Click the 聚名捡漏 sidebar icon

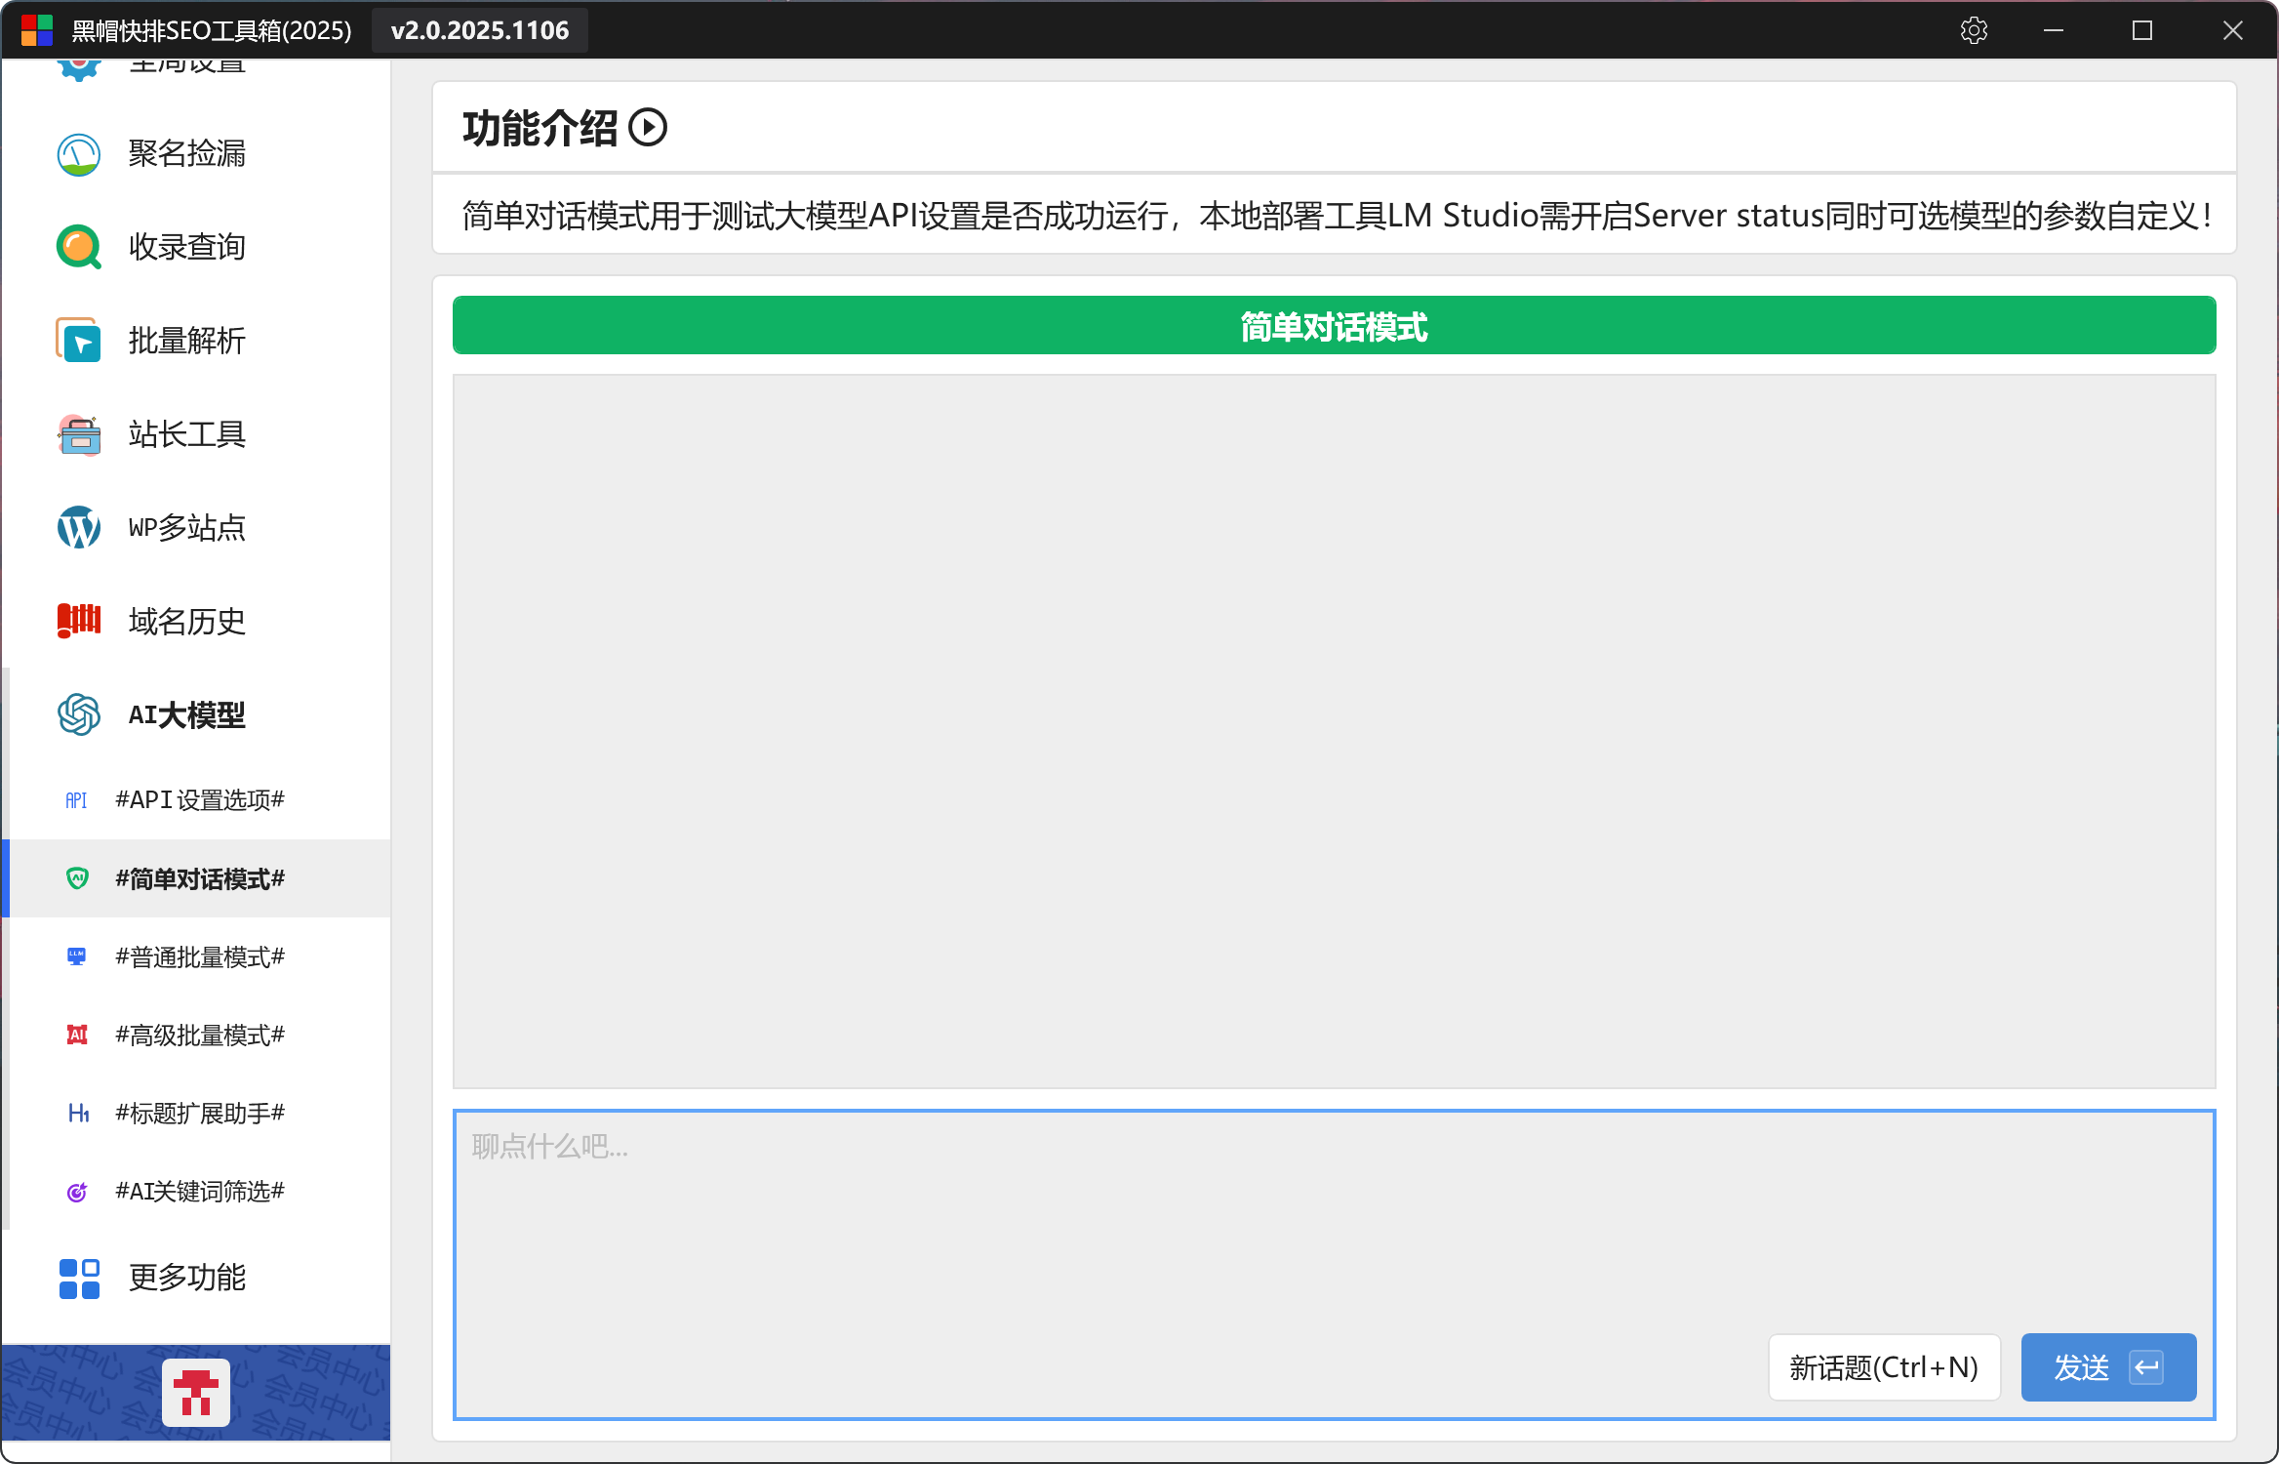(78, 154)
